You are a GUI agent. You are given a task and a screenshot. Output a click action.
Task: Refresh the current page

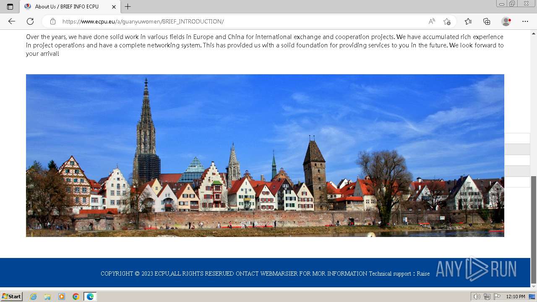coord(30,21)
